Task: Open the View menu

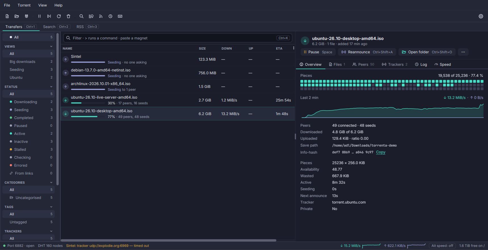Action: click(43, 5)
